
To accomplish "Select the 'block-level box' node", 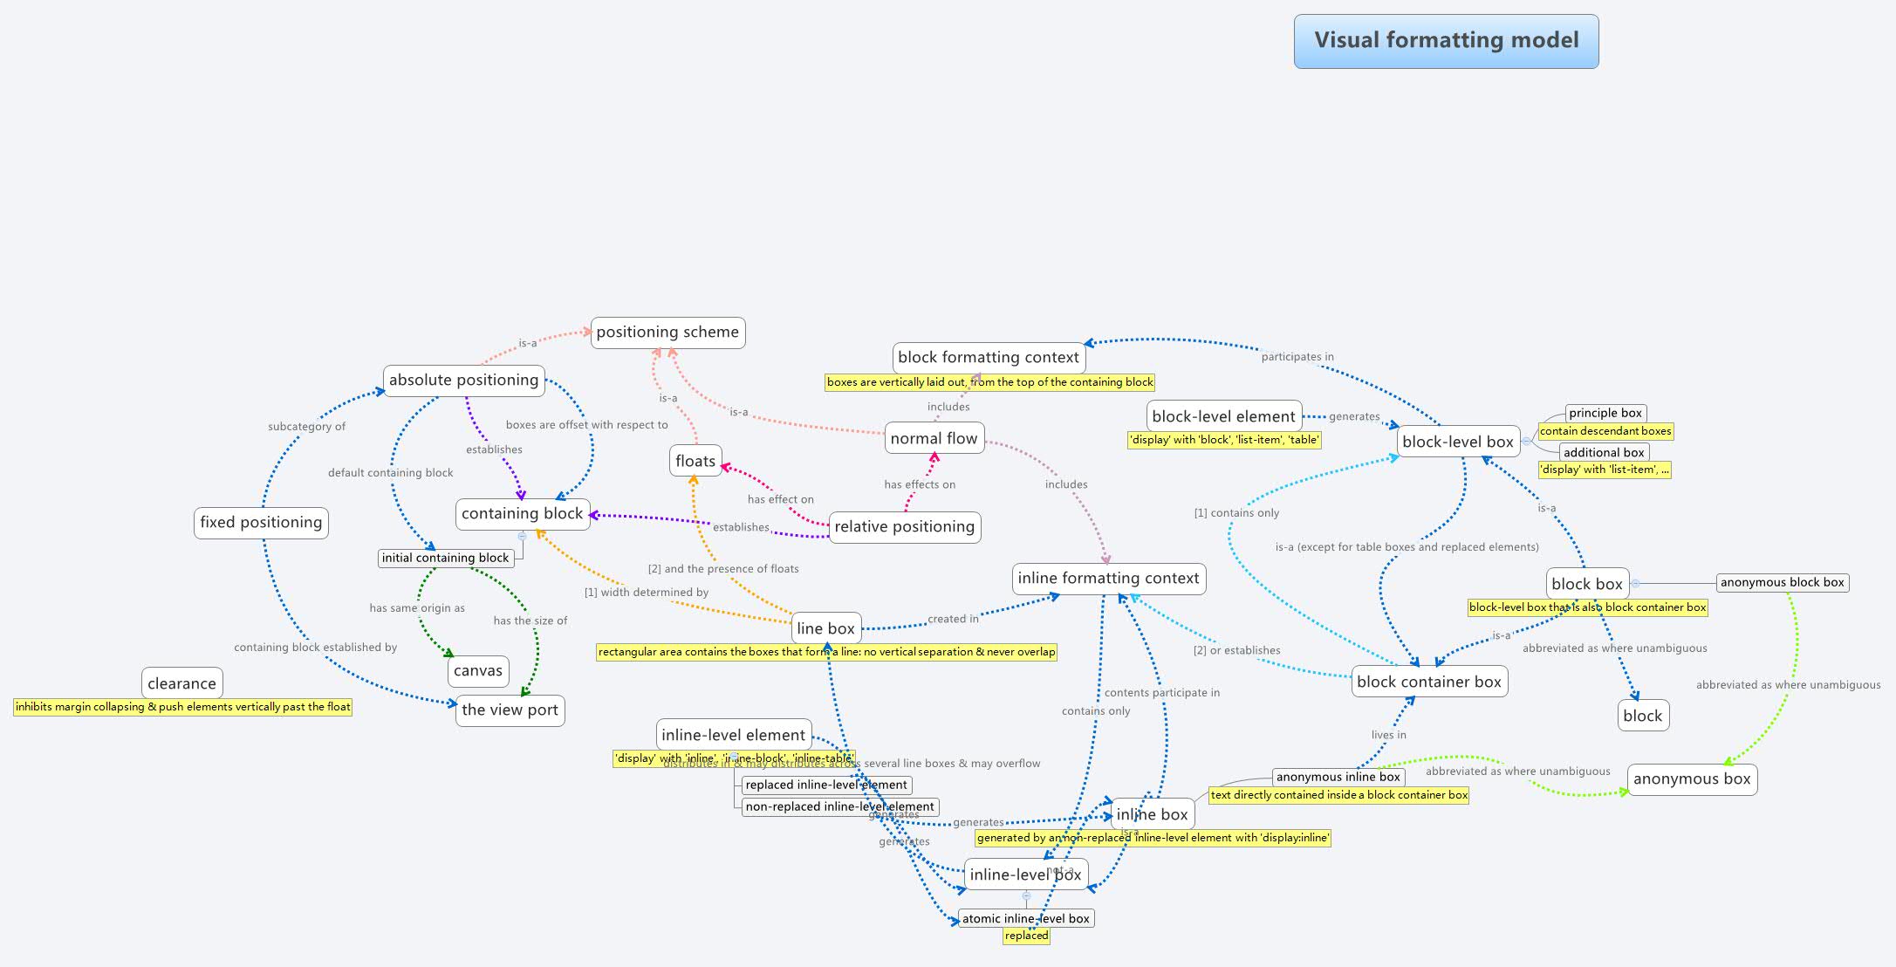I will click(1455, 439).
